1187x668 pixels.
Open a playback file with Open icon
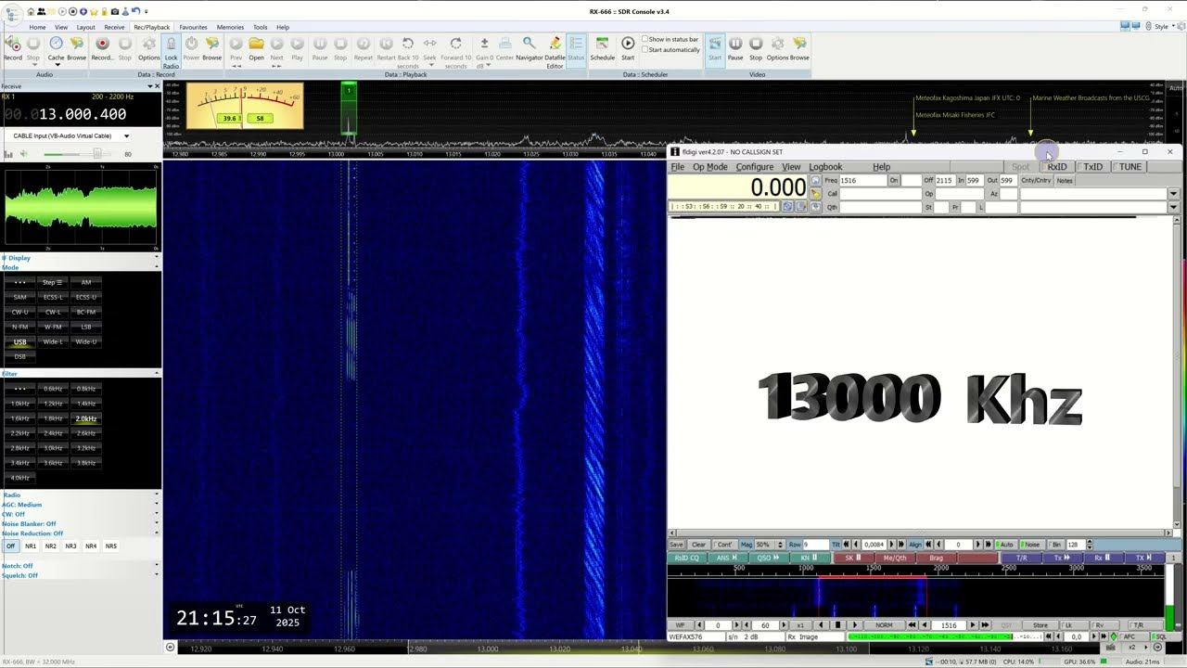pyautogui.click(x=256, y=44)
